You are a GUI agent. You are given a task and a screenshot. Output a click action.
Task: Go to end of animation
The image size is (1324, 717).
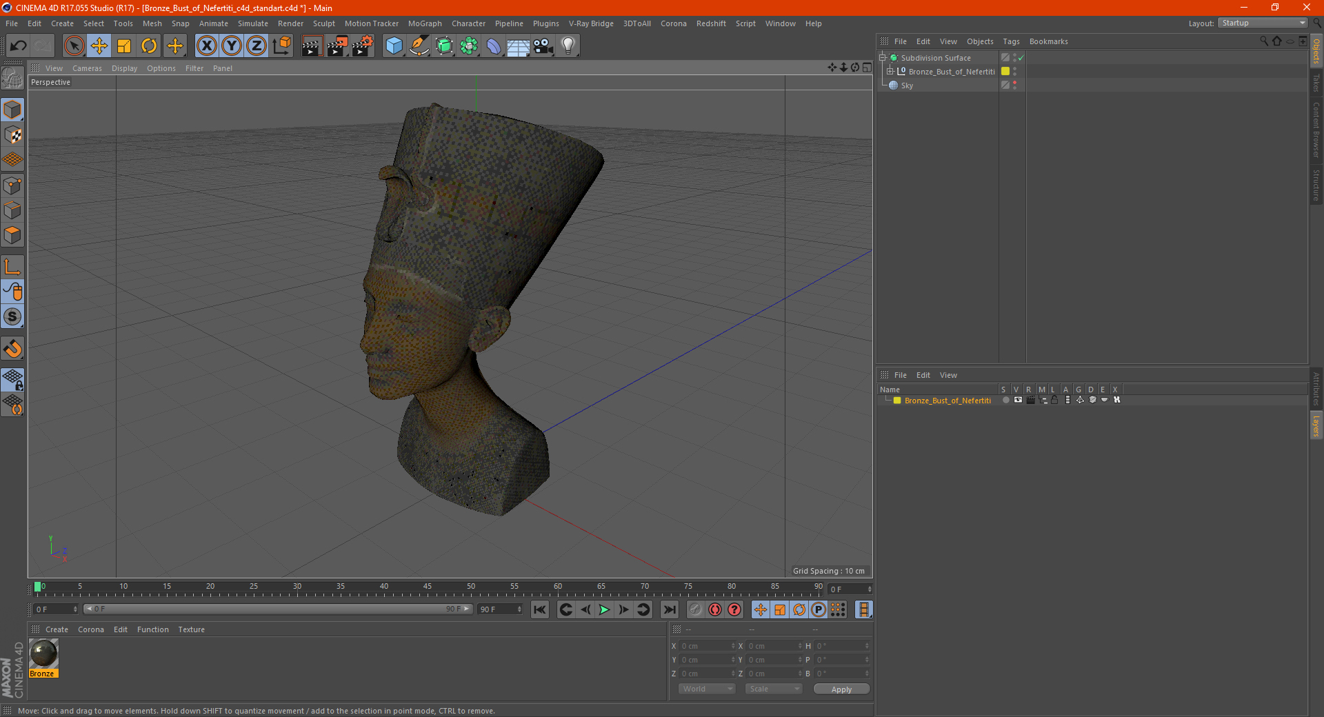click(x=670, y=609)
